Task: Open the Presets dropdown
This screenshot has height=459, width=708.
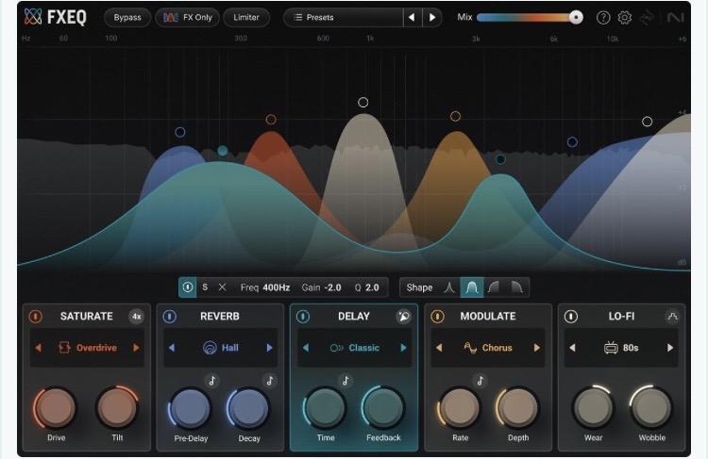Action: click(x=344, y=18)
